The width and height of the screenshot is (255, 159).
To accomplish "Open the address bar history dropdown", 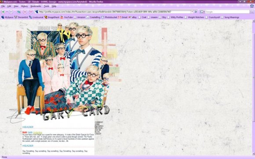I will [x=192, y=12].
